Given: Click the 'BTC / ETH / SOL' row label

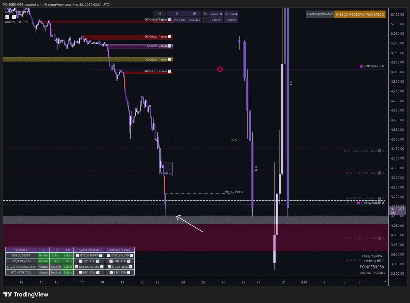Looking at the screenshot, I should tap(21, 273).
